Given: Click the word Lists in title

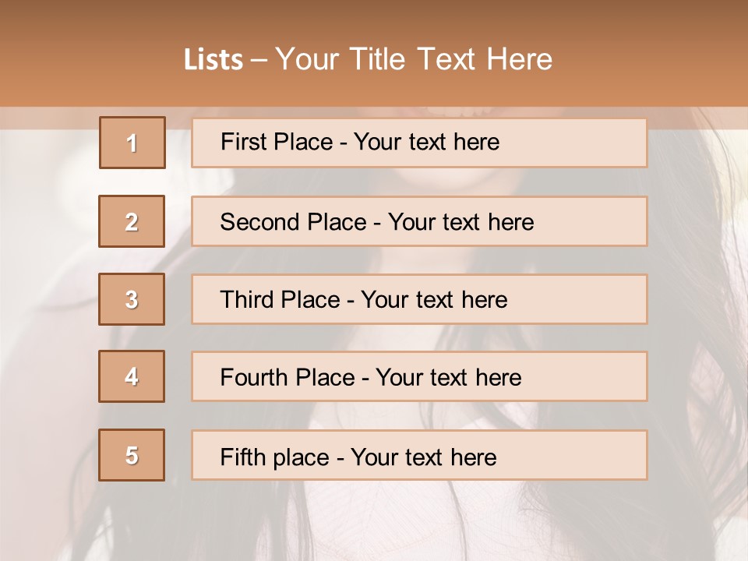Looking at the screenshot, I should pos(213,59).
